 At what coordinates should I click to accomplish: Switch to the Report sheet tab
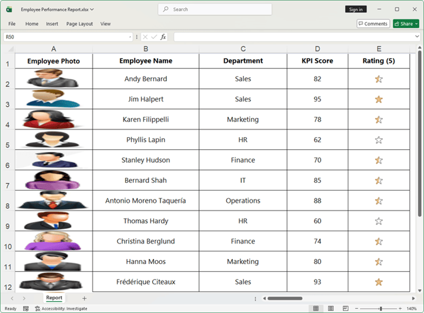click(54, 298)
